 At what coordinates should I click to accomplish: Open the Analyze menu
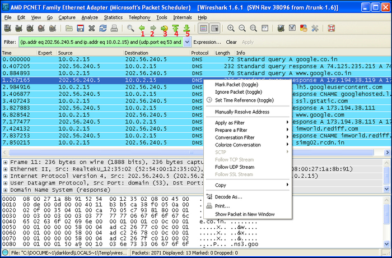[90, 17]
